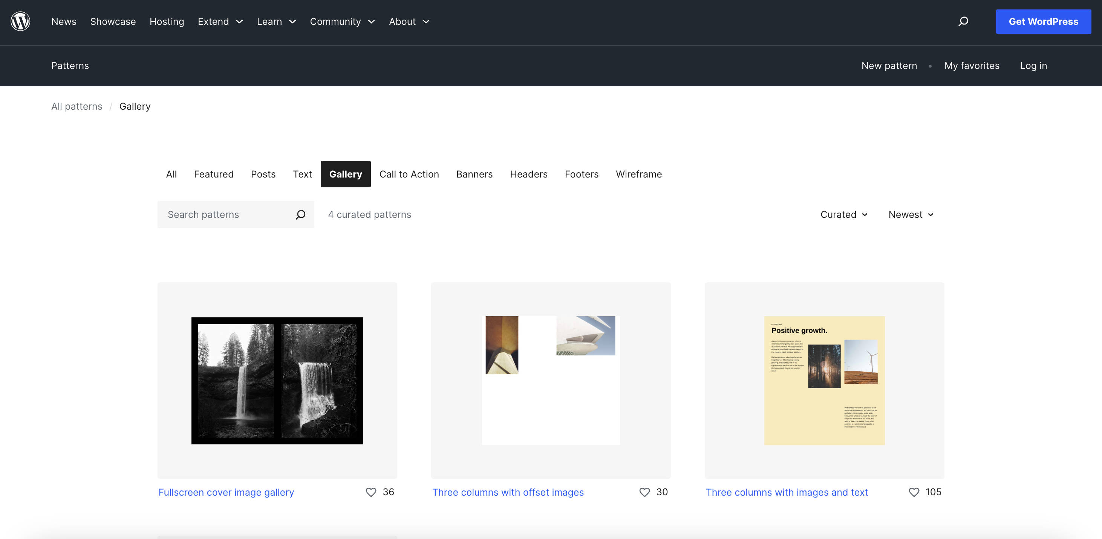
Task: Open the offset images pattern thumbnail
Action: [551, 380]
